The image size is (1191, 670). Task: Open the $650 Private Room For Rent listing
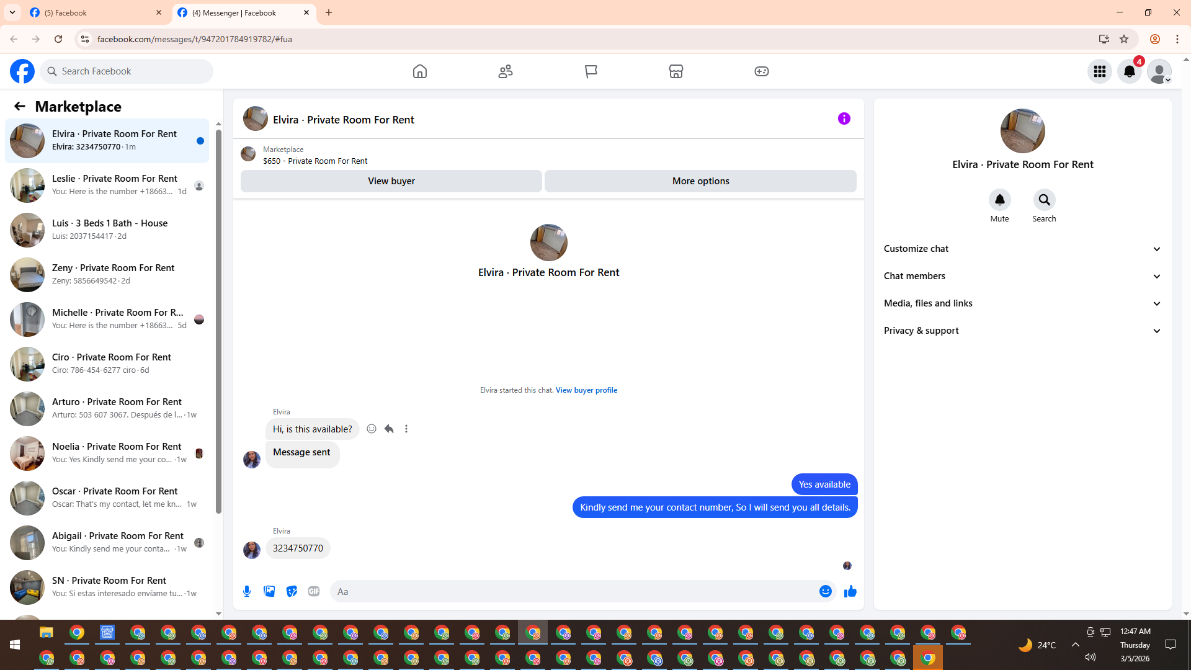315,161
